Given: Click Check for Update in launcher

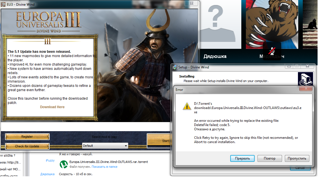Looking at the screenshot, I should click(27, 146).
